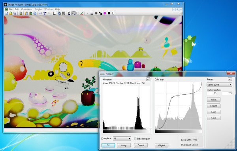Open the Plugins menu

(x=38, y=9)
